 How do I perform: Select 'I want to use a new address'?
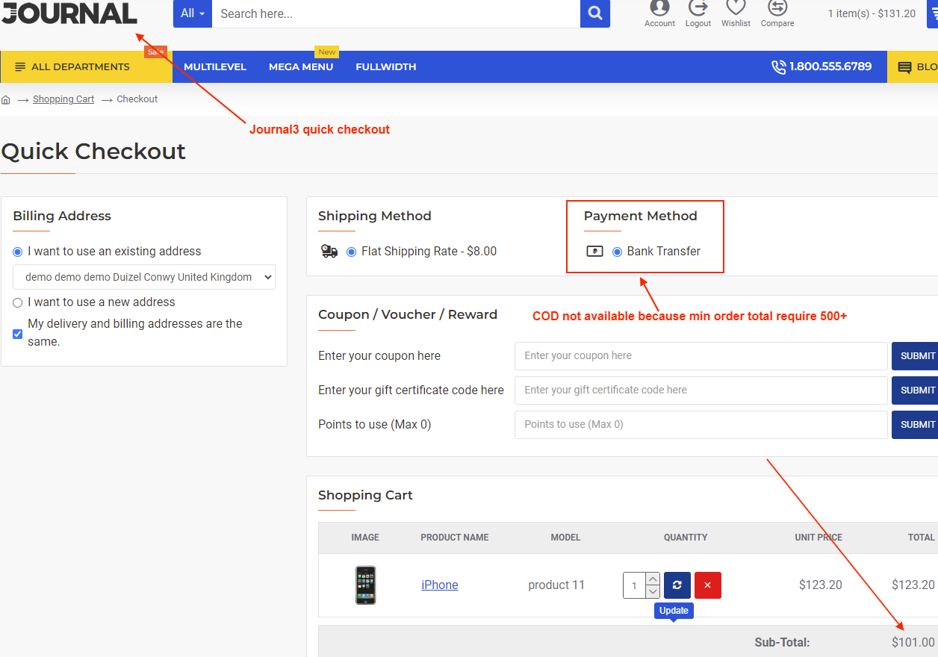click(18, 302)
